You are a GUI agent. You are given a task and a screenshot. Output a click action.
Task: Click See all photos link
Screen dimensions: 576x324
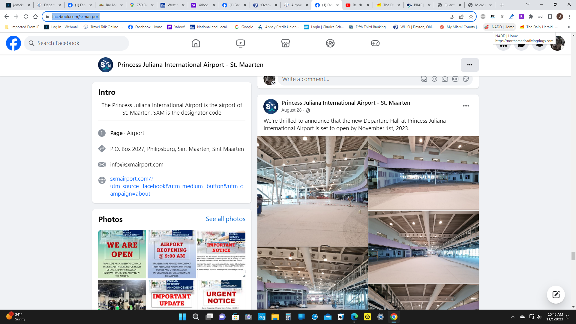(225, 219)
